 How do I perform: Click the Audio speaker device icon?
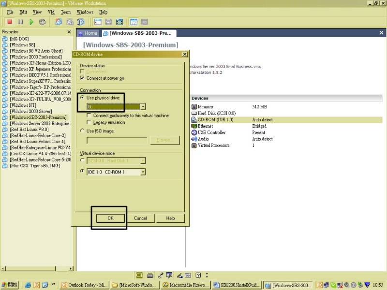click(x=194, y=139)
